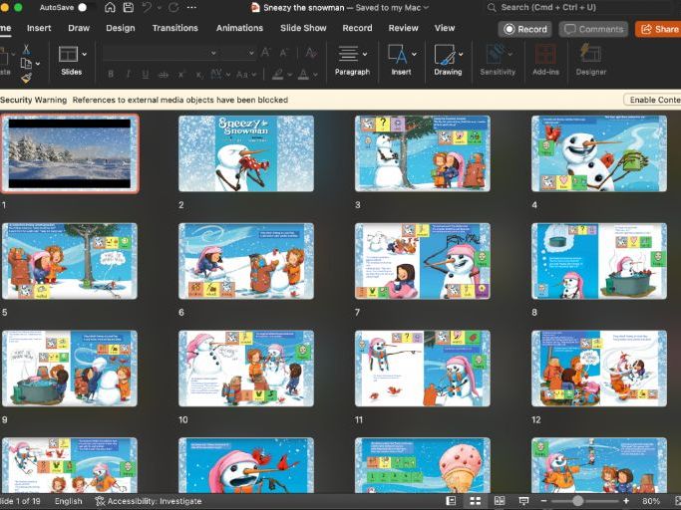Expand the file title saved-location chevron
The height and width of the screenshot is (510, 681).
point(426,7)
